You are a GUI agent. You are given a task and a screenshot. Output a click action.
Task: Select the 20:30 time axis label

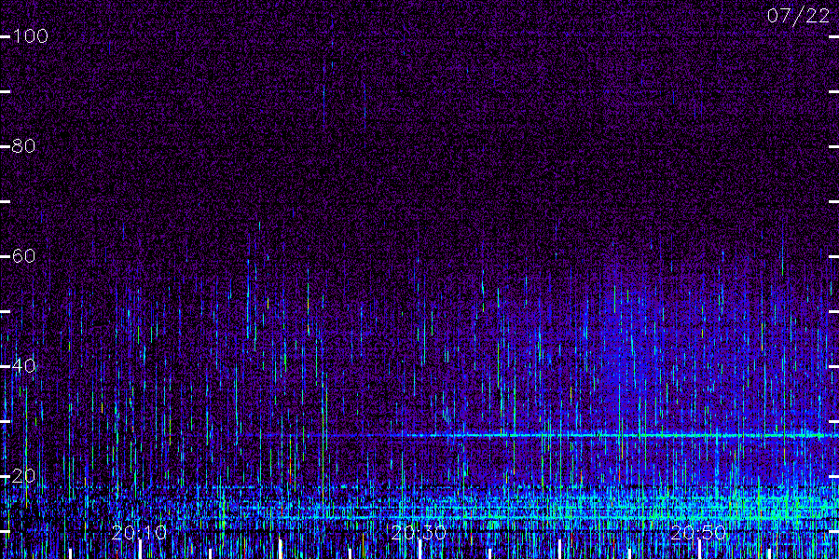tap(419, 533)
